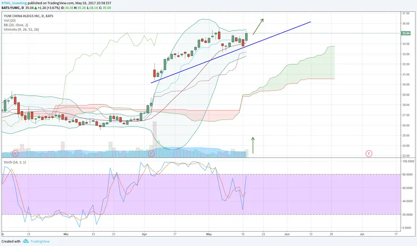
Task: Click the Mar date axis label
Action: pyautogui.click(x=66, y=234)
